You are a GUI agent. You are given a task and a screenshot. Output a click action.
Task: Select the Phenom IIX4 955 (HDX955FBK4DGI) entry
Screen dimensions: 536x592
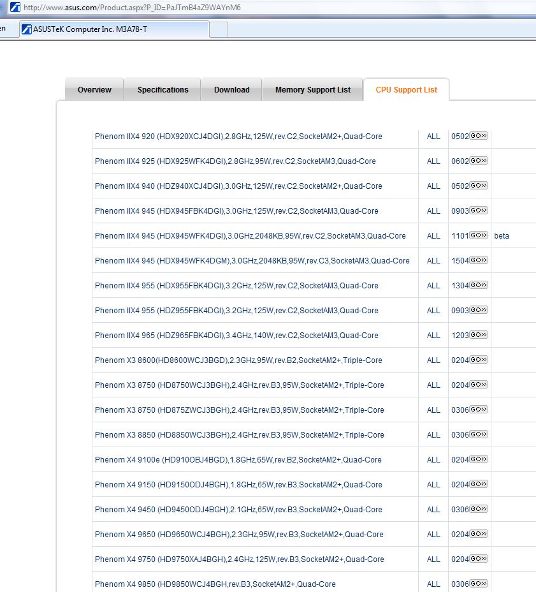[236, 286]
